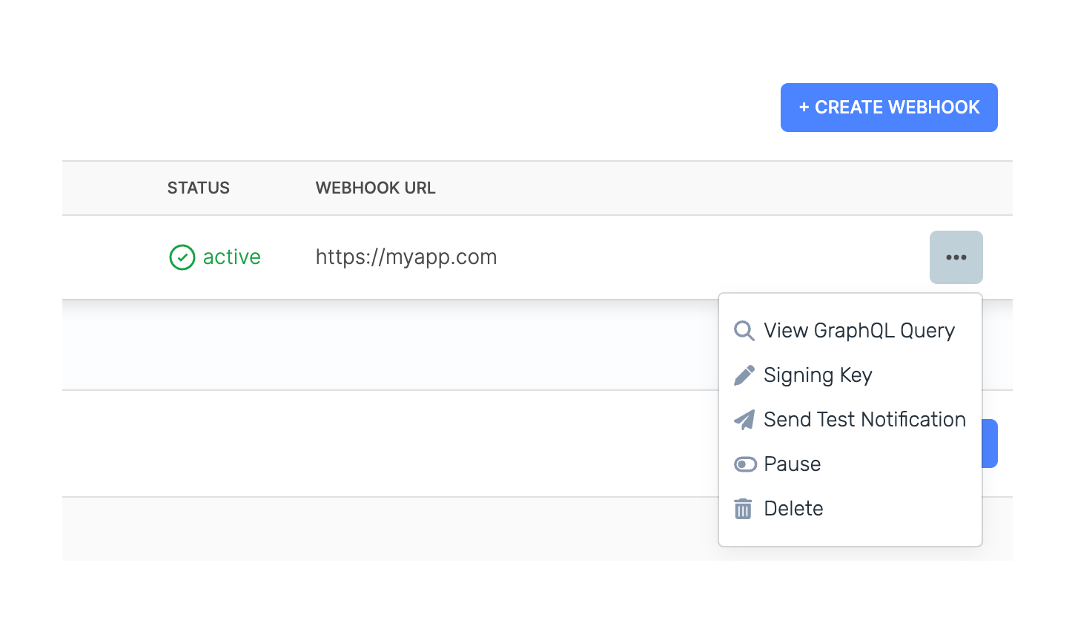Image resolution: width=1075 pixels, height=623 pixels.
Task: Select View GraphQL Query from the menu
Action: [x=859, y=331]
